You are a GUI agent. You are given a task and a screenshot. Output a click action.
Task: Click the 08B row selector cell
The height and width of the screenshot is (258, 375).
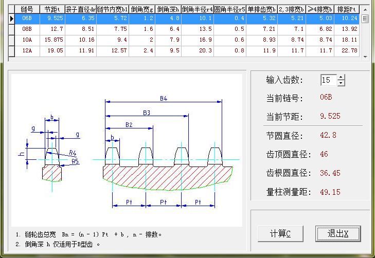pos(11,29)
